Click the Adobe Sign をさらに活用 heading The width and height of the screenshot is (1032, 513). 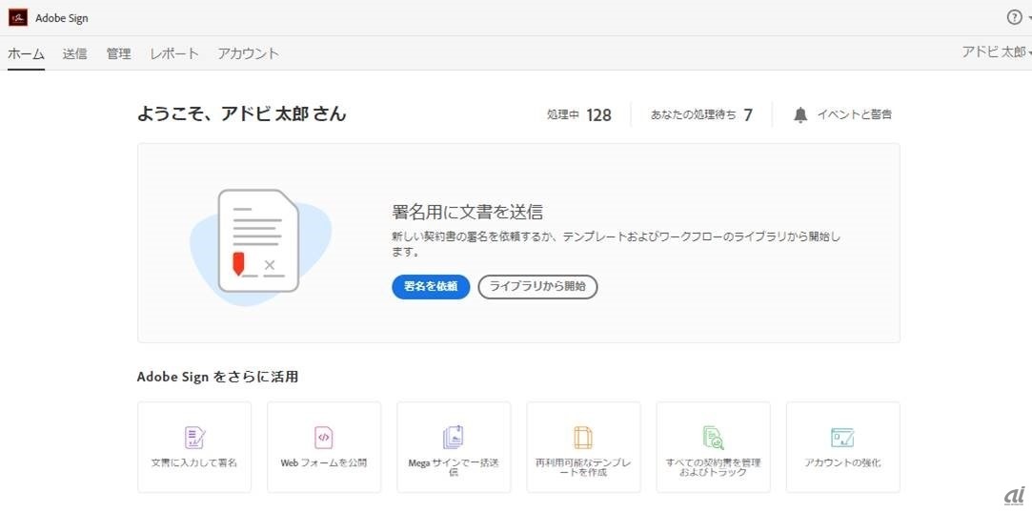217,378
